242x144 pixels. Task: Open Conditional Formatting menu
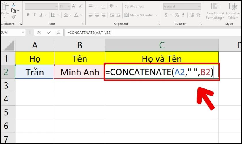[x=215, y=11]
